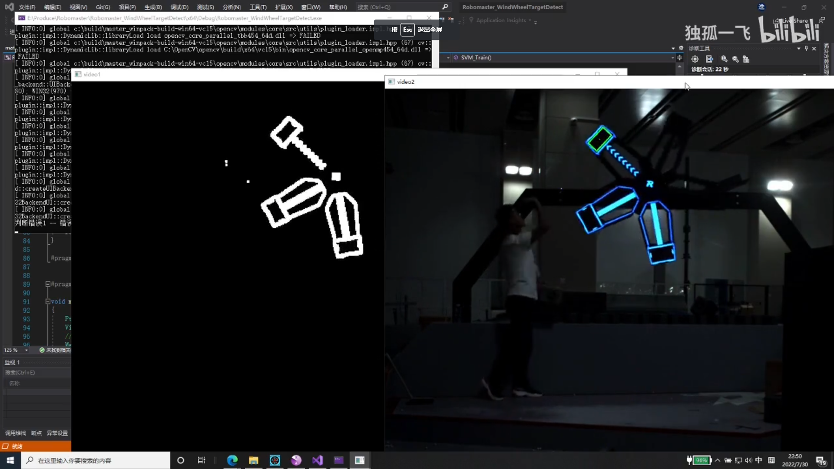Open Visual Studio from the taskbar
This screenshot has height=469, width=834.
(318, 460)
